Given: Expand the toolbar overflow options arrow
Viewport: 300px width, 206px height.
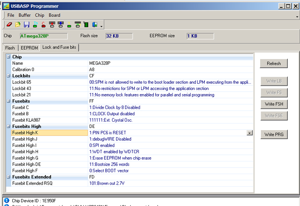Looking at the screenshot, I should pyautogui.click(x=101, y=25).
